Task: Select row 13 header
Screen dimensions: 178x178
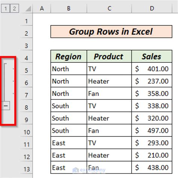Action: [x=26, y=168]
